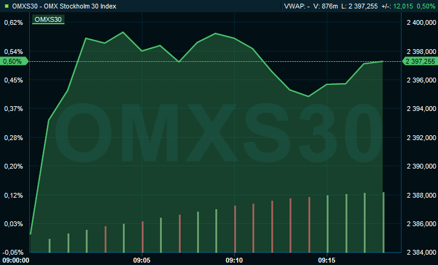Select the OMXS30 legend label
The width and height of the screenshot is (438, 265).
(48, 19)
